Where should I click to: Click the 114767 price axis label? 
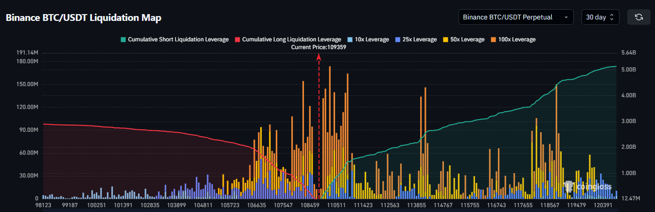(443, 206)
